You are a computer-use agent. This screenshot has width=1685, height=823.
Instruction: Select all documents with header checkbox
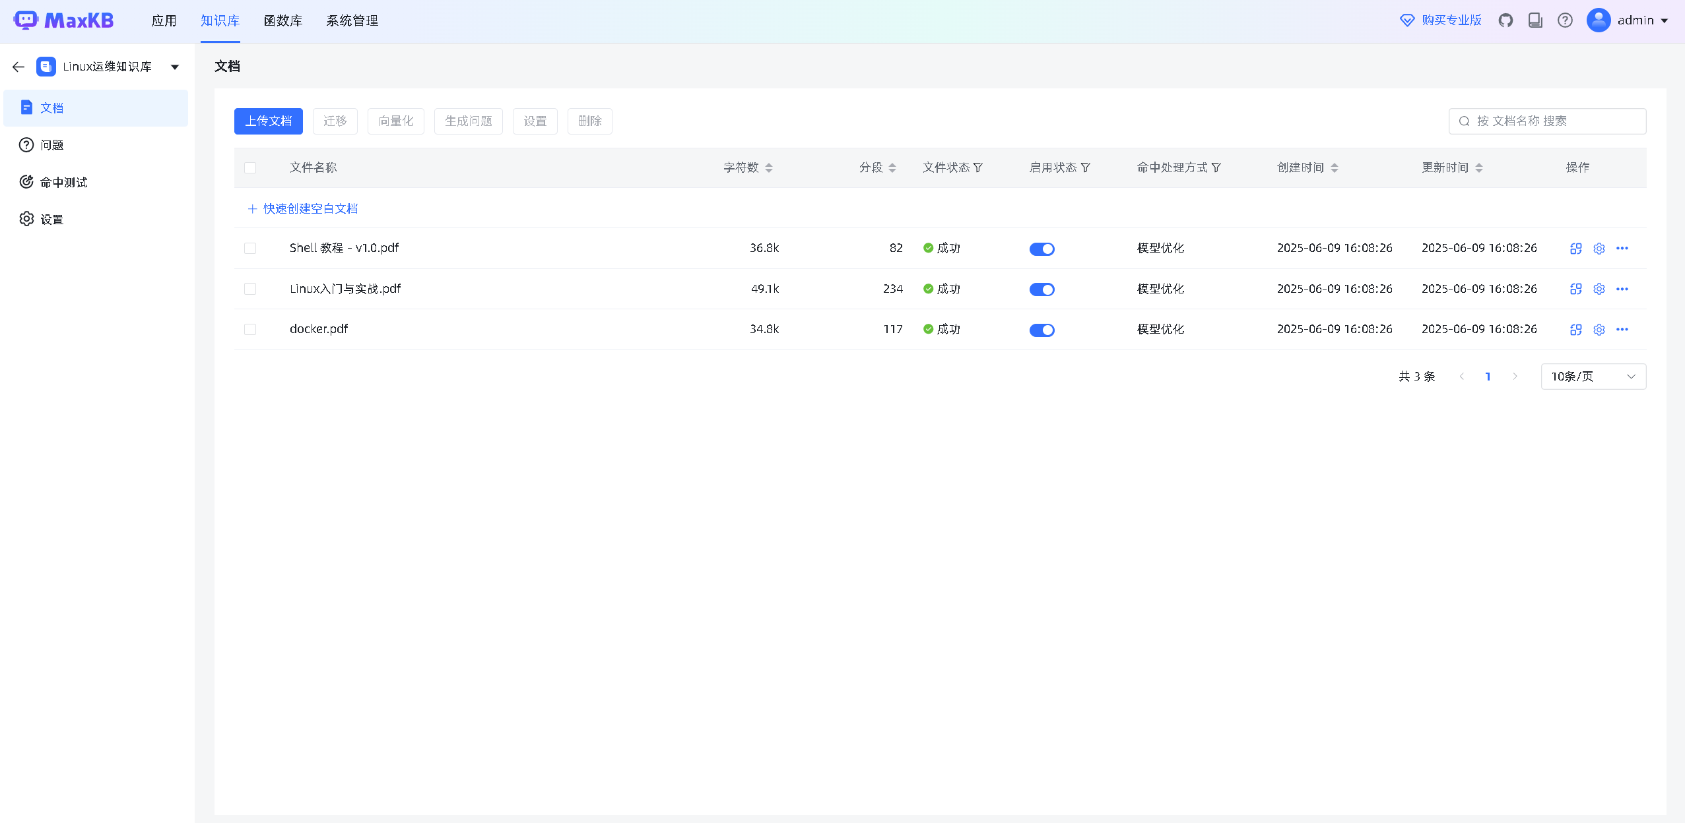point(250,168)
